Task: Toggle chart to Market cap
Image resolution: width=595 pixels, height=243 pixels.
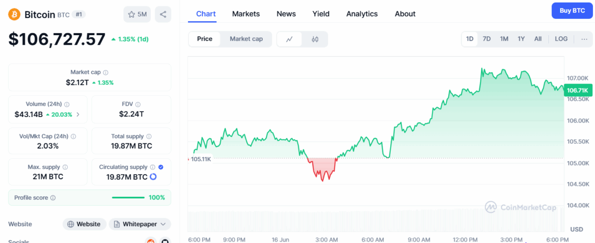Action: tap(246, 39)
